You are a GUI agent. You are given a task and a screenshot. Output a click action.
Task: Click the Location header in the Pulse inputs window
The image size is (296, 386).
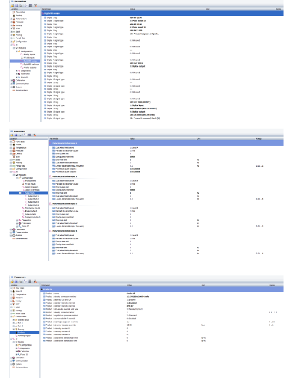point(14,139)
